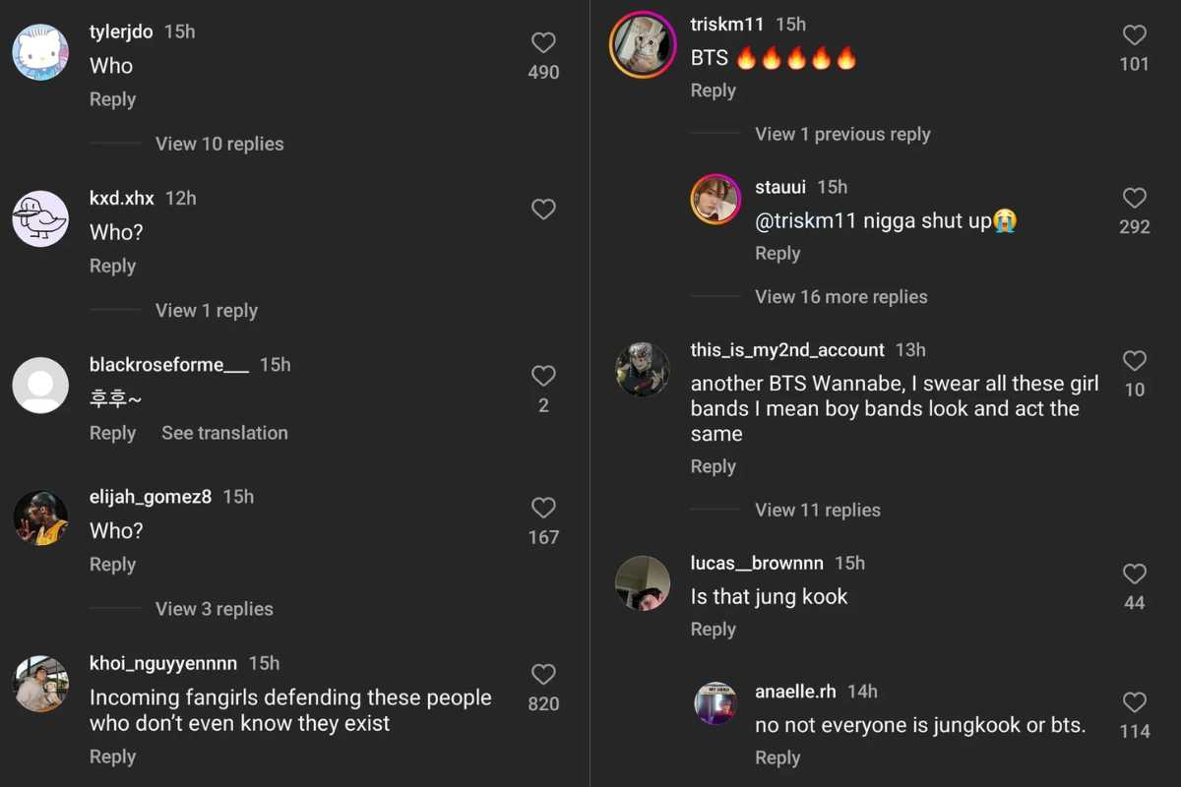The height and width of the screenshot is (787, 1181).
Task: Like triskm11's BTS fire comment
Action: pyautogui.click(x=1135, y=35)
